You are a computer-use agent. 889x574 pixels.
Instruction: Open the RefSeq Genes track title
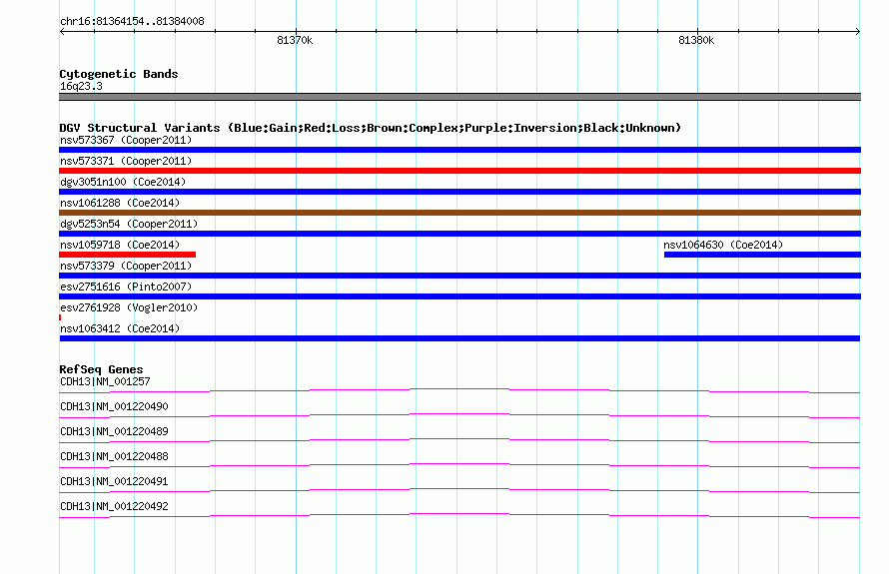[101, 369]
